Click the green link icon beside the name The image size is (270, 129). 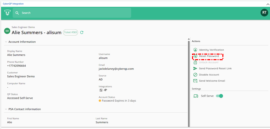tap(7, 31)
